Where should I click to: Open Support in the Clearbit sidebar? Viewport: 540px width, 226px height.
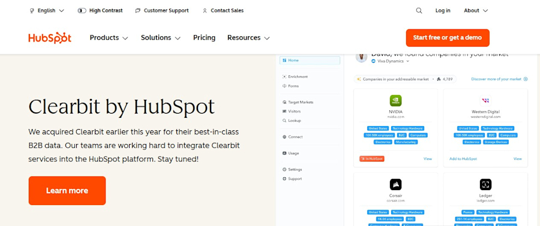click(292, 179)
